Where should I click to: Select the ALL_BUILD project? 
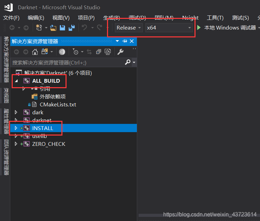pyautogui.click(x=46, y=81)
